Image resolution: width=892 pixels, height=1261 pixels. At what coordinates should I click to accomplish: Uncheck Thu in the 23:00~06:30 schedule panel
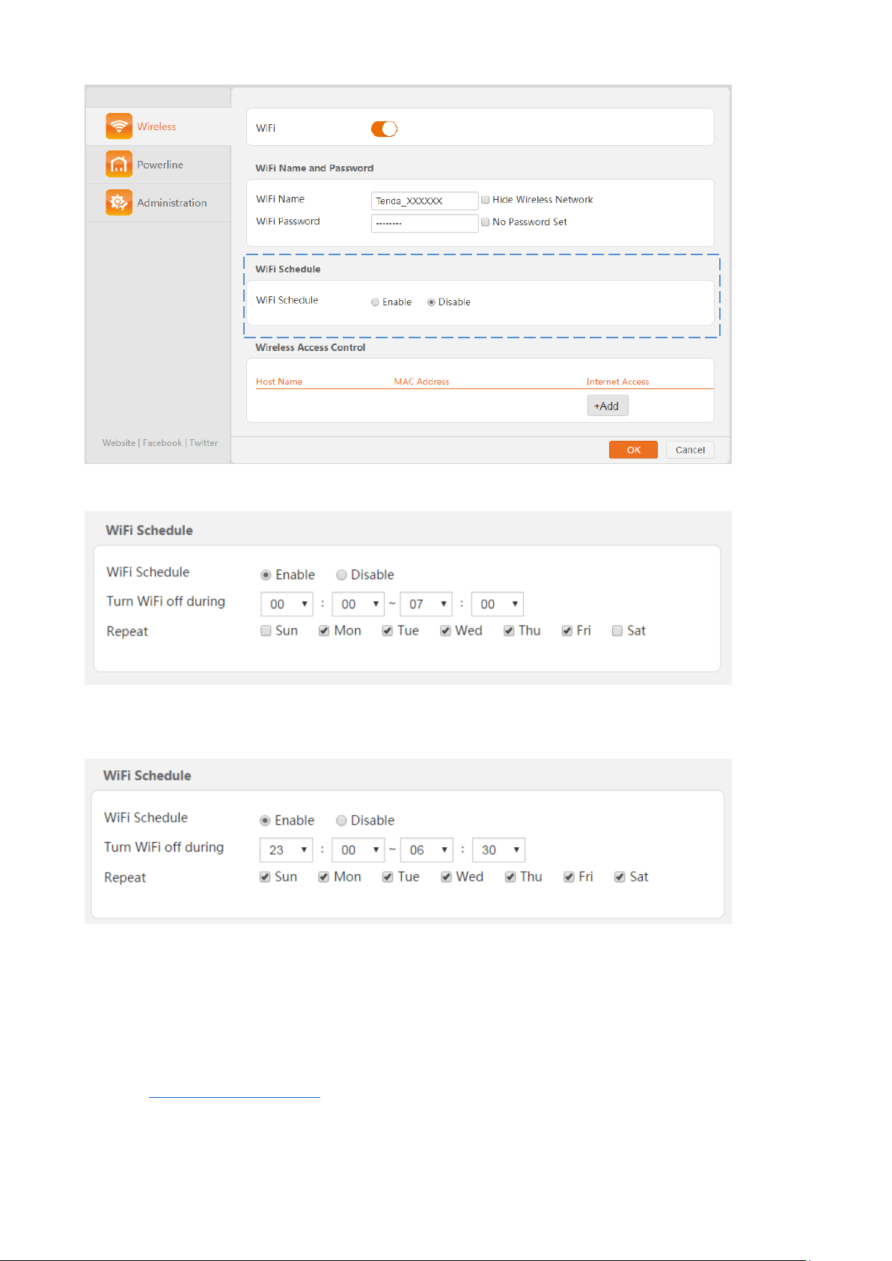click(510, 877)
